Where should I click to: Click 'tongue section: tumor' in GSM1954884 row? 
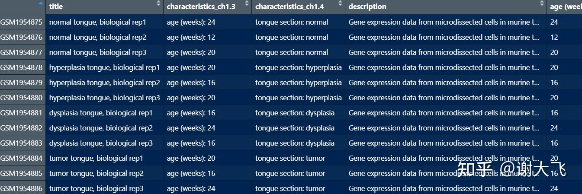tap(290, 158)
